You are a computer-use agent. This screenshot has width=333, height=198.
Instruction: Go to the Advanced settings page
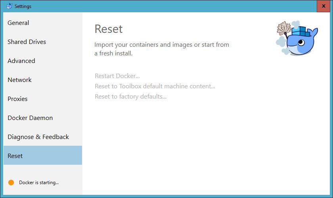tap(21, 61)
